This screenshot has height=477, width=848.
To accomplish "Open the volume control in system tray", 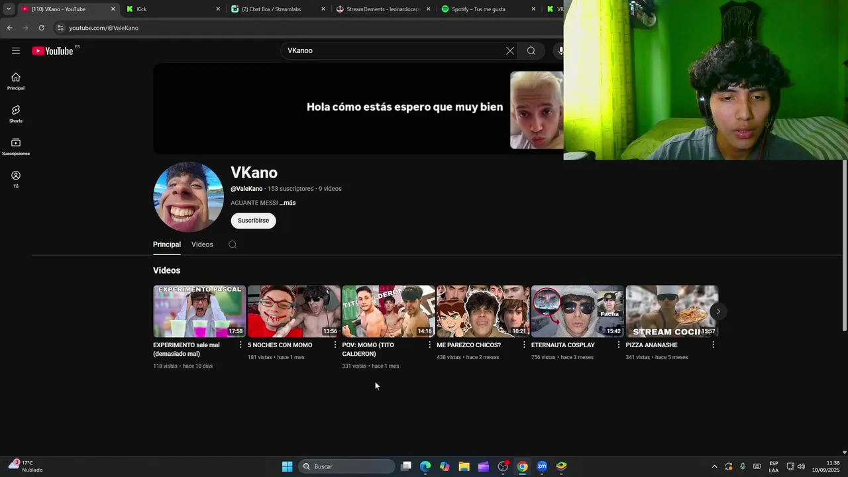I will point(801,466).
